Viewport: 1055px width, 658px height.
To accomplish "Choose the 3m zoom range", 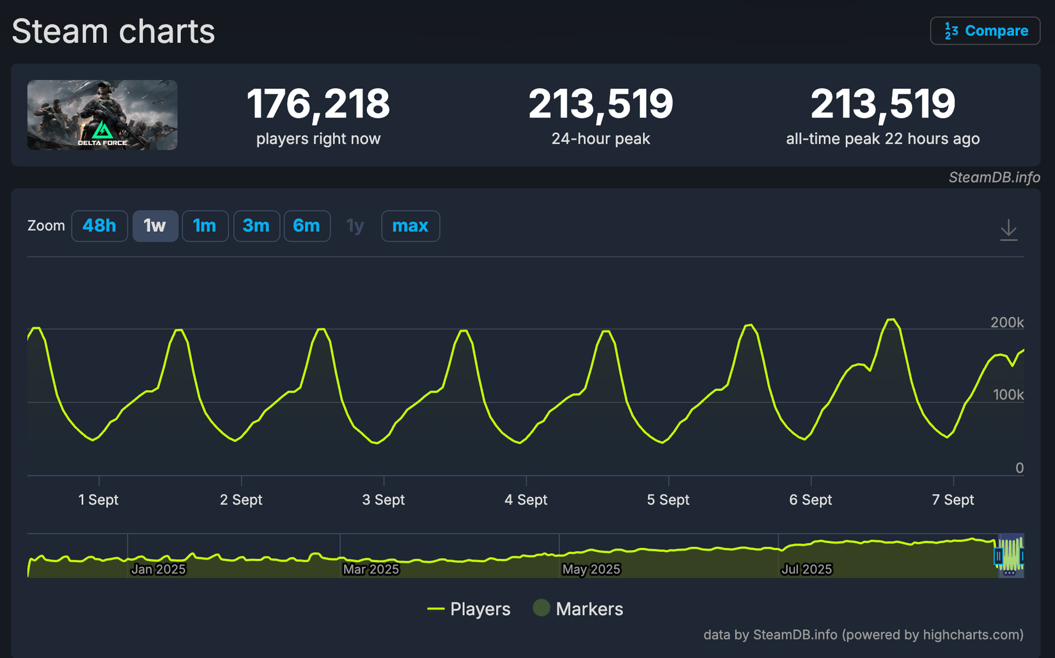I will (x=256, y=226).
